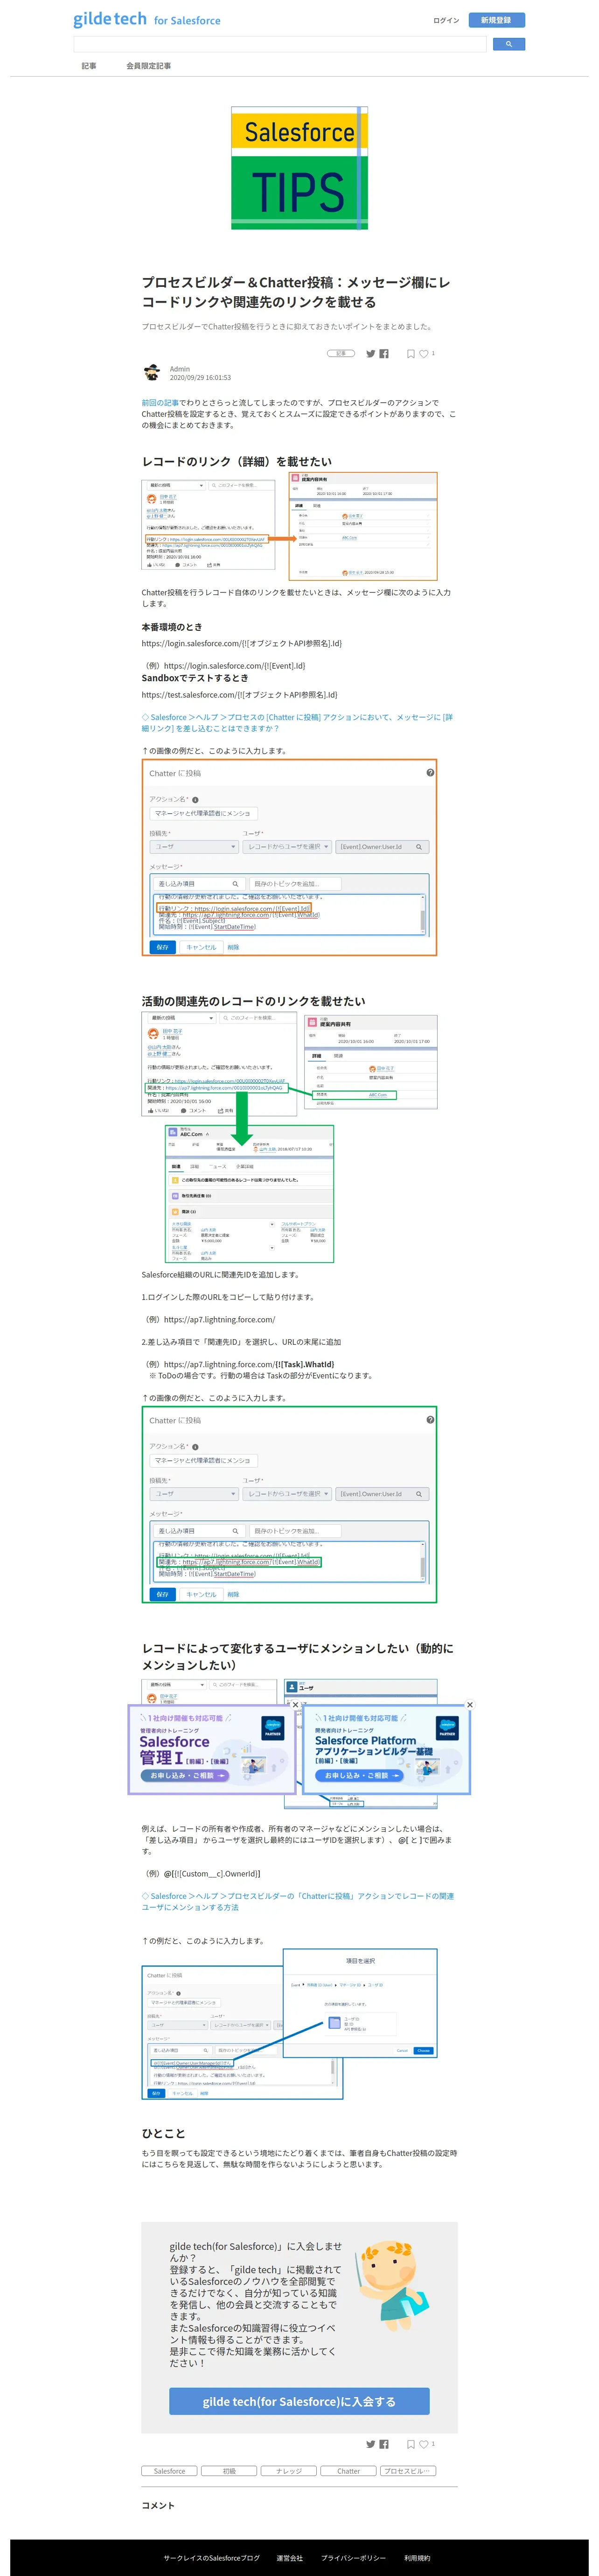The image size is (599, 2576).
Task: Open the first Chatter に投稿 orange-framed screenshot
Action: tap(290, 857)
